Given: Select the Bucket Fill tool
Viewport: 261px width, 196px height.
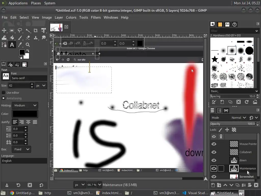Looking at the screenshot, I should [12, 38].
